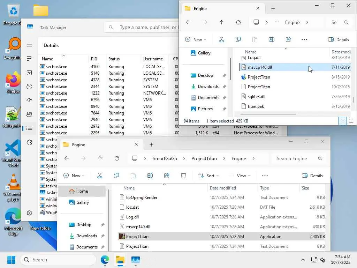This screenshot has width=357, height=268.
Task: Click Task Manager search field
Action: (x=142, y=27)
